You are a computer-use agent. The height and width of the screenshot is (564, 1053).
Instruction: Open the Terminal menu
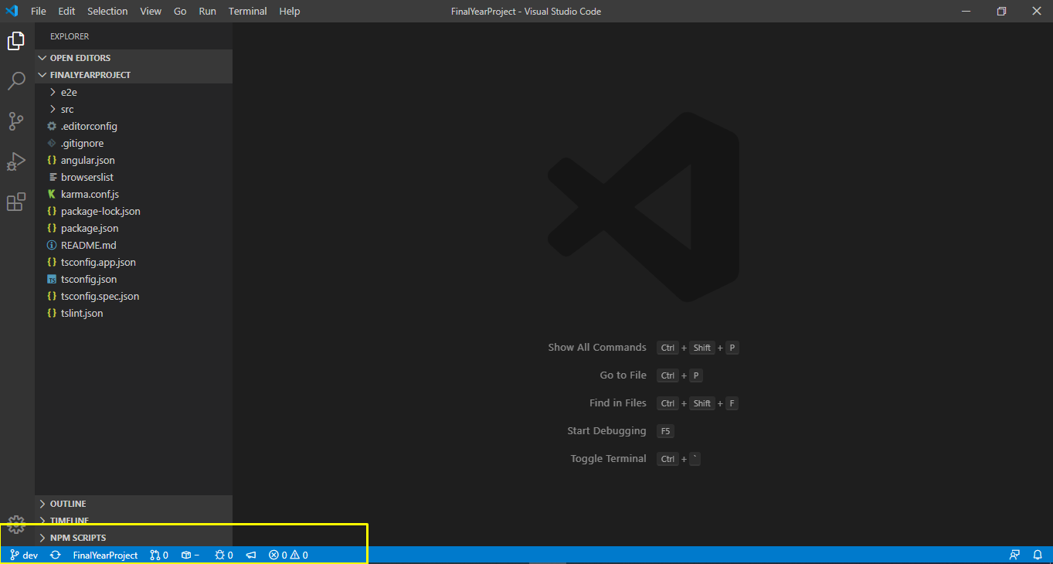pyautogui.click(x=247, y=11)
